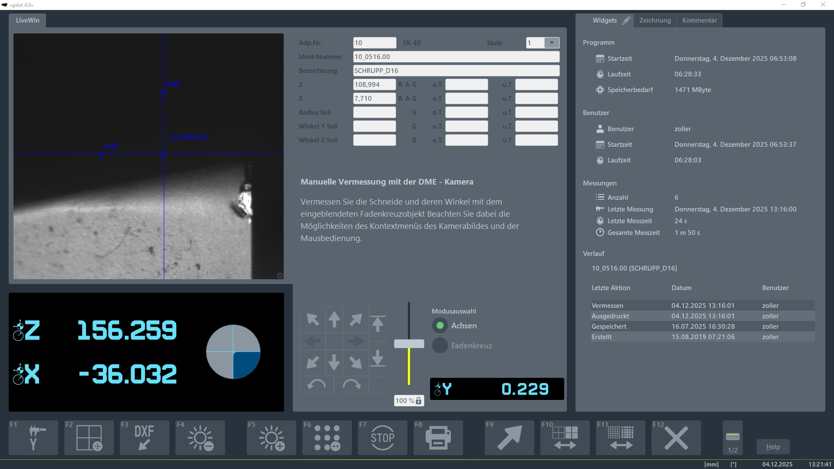The width and height of the screenshot is (834, 469).
Task: Click the axis speed slider handle
Action: point(409,343)
